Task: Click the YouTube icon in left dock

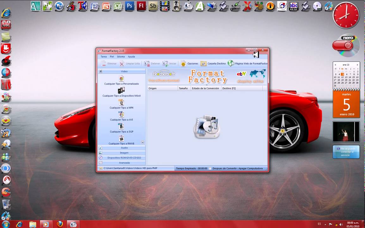Action: click(6, 25)
